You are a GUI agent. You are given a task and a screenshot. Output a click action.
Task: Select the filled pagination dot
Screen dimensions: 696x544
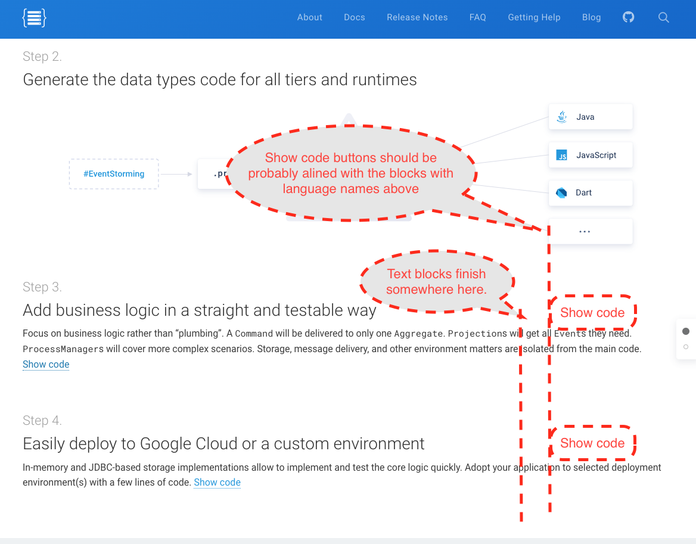[686, 331]
